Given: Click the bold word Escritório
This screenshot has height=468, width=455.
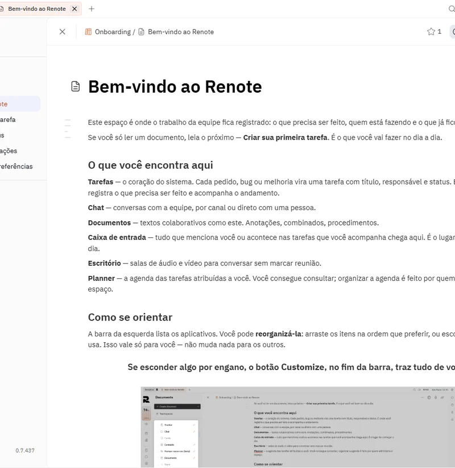Looking at the screenshot, I should (104, 263).
